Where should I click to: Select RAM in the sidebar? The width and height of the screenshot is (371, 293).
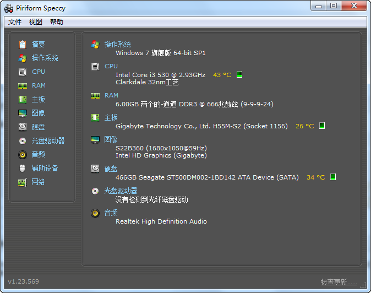(39, 85)
